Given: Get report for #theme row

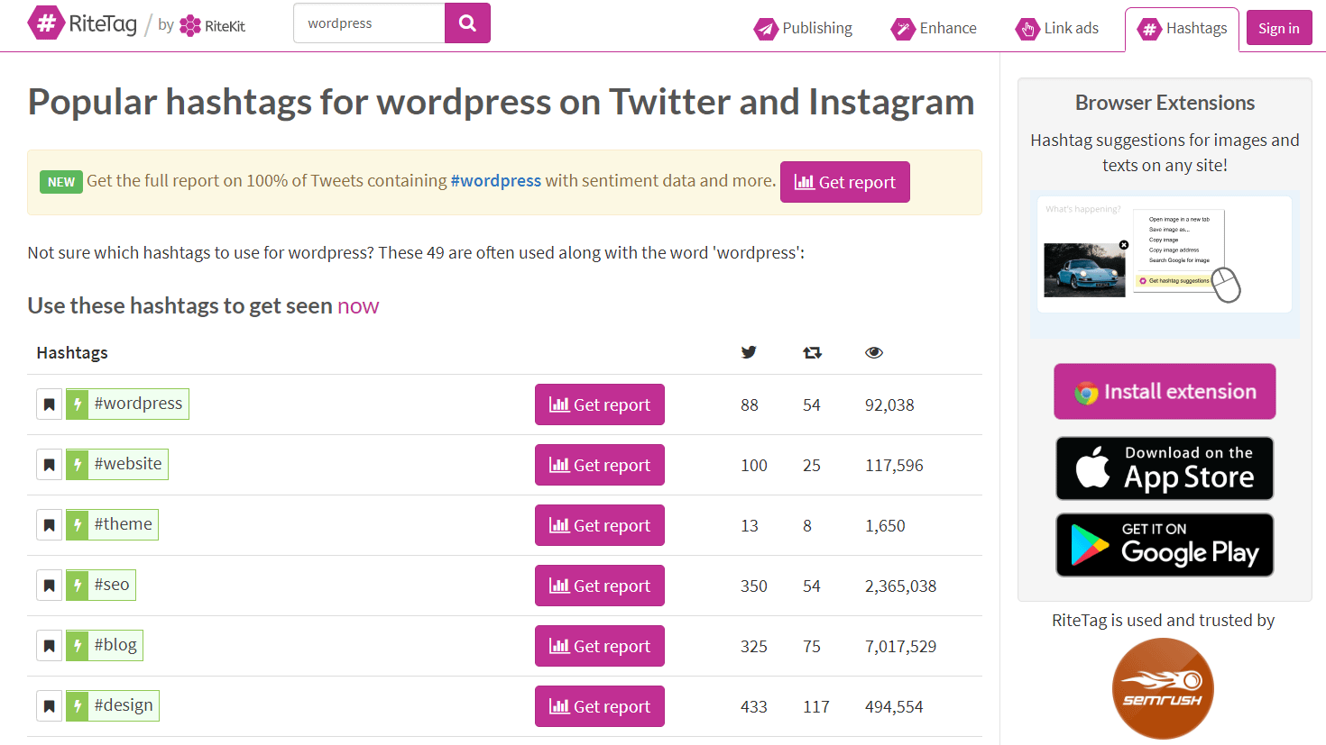Looking at the screenshot, I should coord(600,525).
